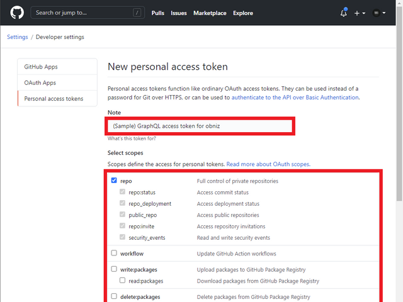Click 'Access deployment status' description
This screenshot has width=403, height=302.
[x=228, y=204]
